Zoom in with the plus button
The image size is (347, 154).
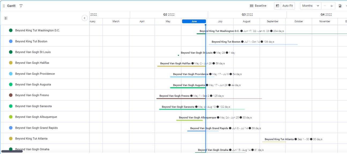pyautogui.click(x=331, y=6)
